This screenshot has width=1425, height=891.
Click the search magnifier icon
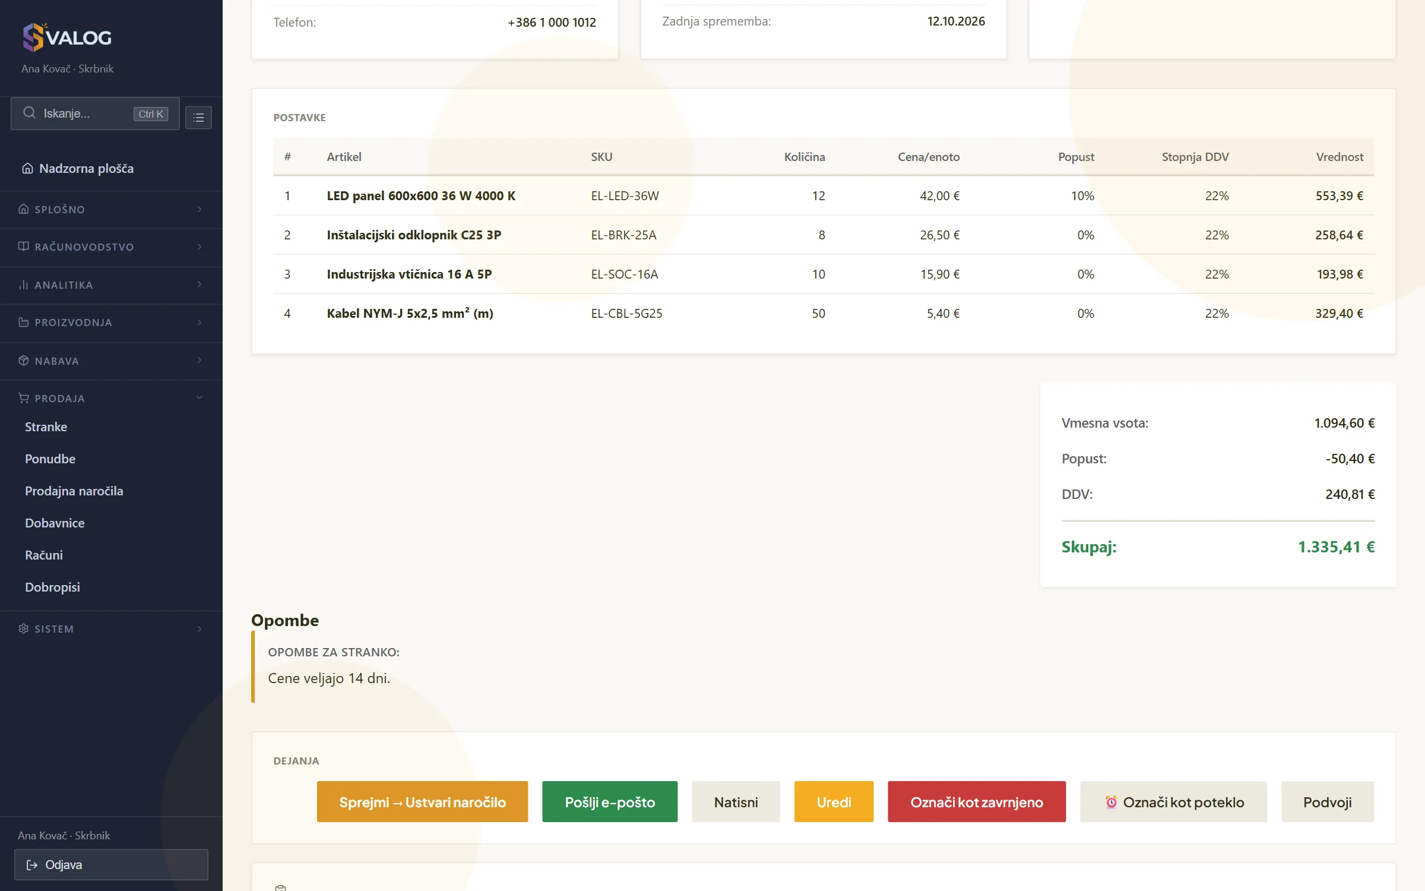pos(29,113)
